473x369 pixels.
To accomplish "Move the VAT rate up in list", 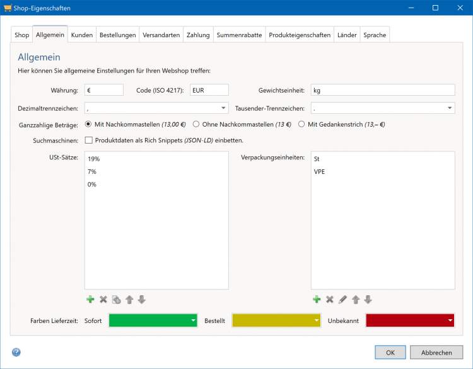I will coord(129,300).
